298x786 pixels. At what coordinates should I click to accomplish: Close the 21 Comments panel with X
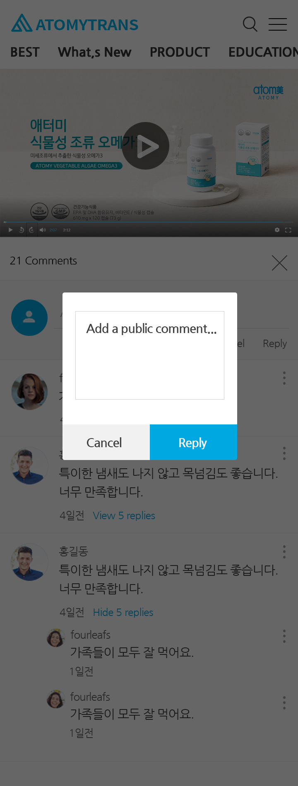279,263
